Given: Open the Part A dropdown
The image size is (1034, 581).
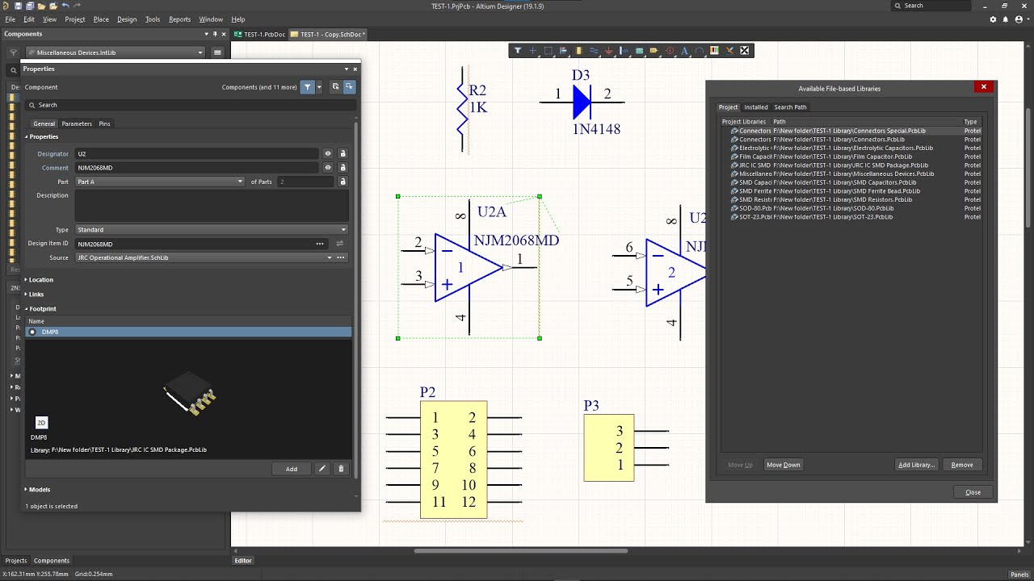Looking at the screenshot, I should pos(160,182).
